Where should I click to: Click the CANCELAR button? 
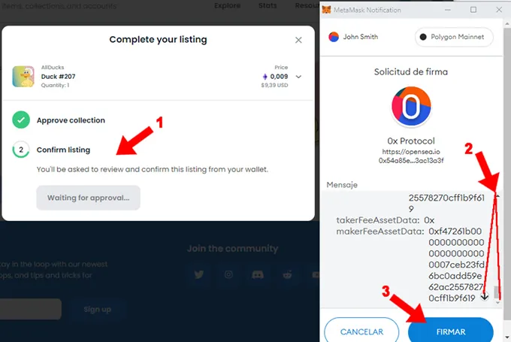pos(361,331)
